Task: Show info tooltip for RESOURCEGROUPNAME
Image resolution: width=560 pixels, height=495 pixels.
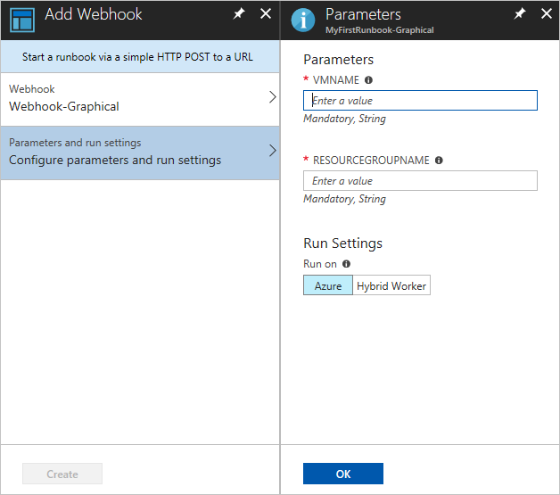Action: (439, 161)
